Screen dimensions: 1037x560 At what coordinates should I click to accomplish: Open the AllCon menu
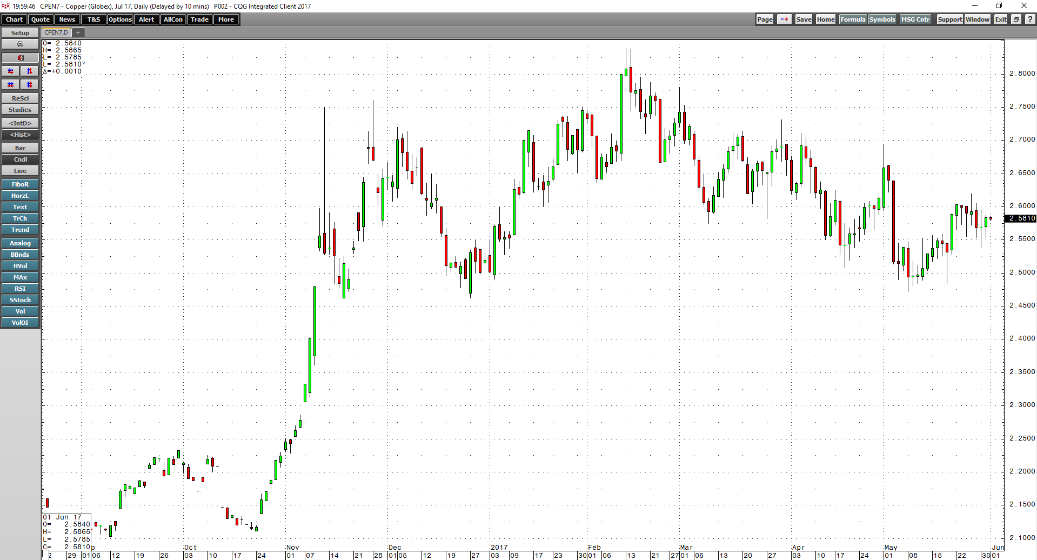[173, 19]
